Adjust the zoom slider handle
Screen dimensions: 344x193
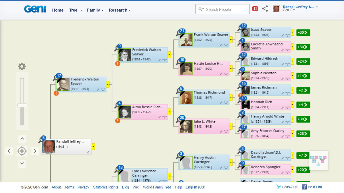[x=22, y=105]
